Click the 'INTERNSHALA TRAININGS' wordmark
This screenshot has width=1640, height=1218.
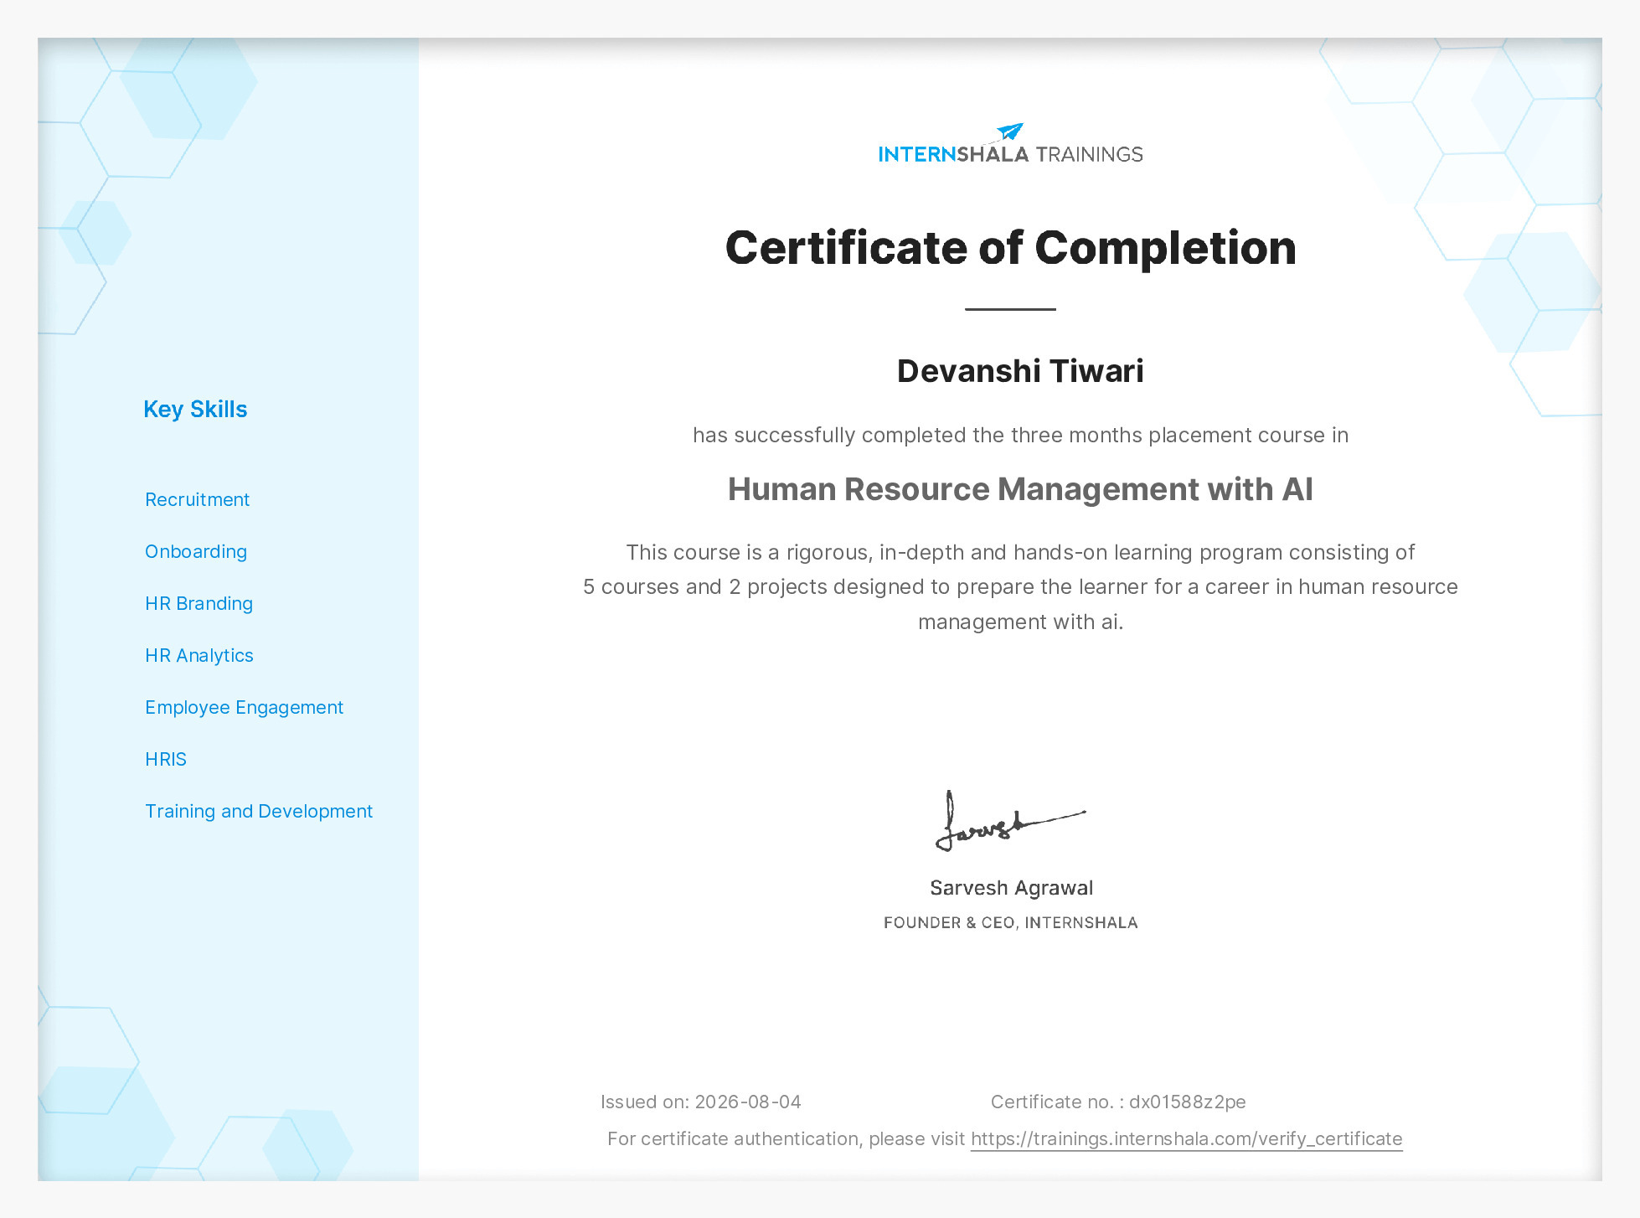(x=1010, y=154)
